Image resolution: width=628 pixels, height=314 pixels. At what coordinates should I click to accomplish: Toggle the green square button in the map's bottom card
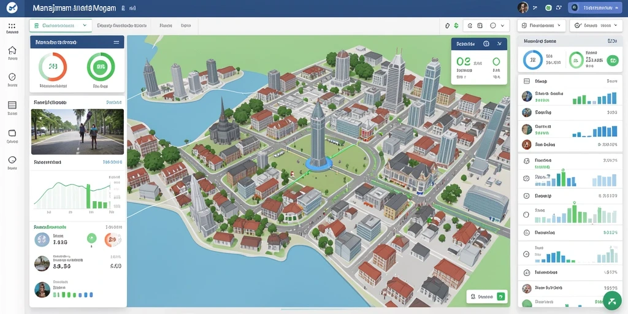(x=500, y=297)
